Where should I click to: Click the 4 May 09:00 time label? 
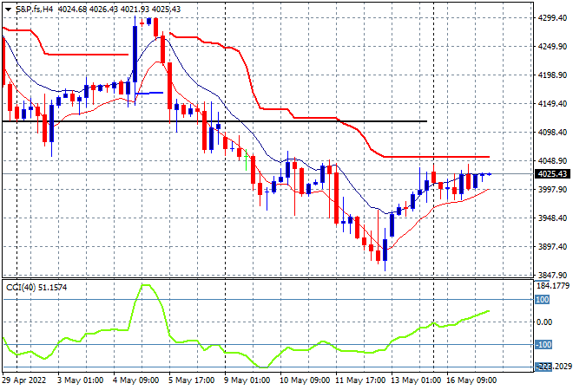136,380
